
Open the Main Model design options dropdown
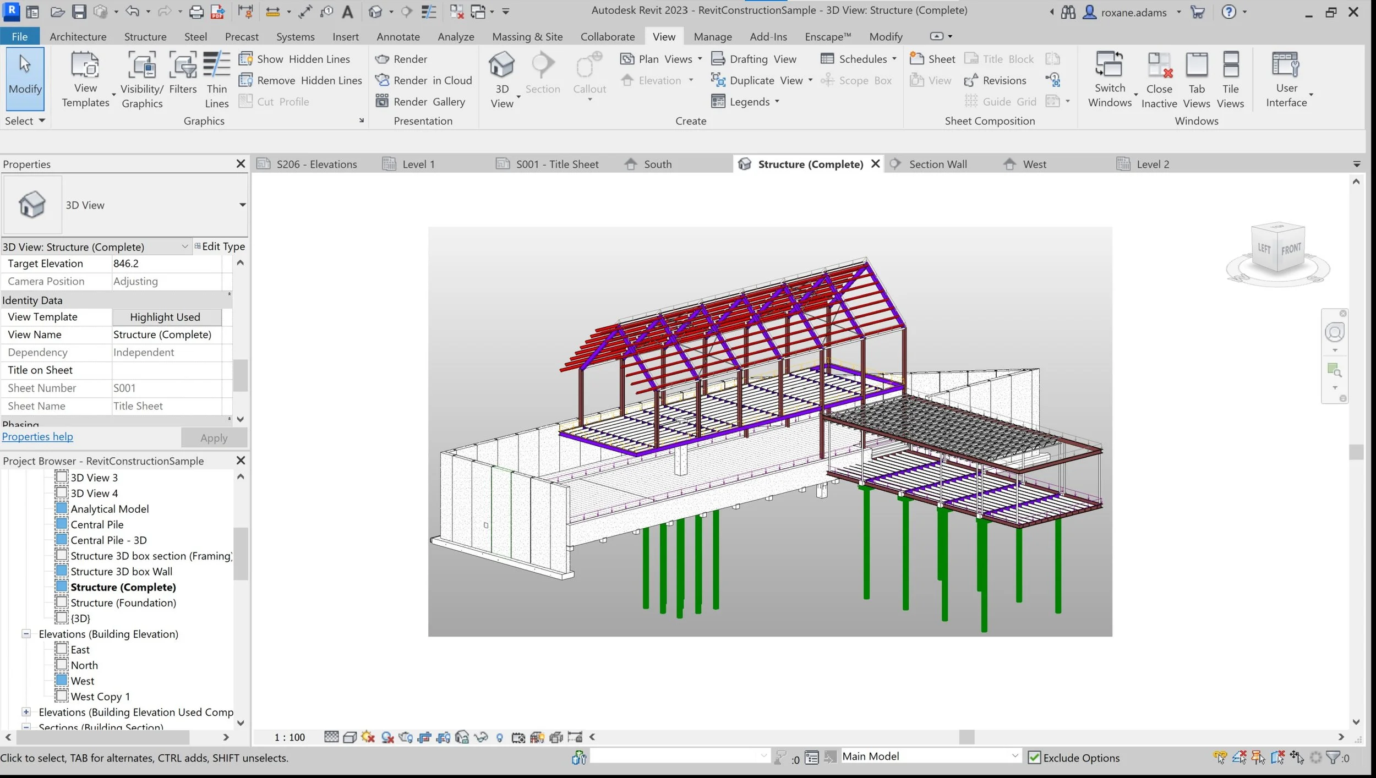click(1014, 756)
